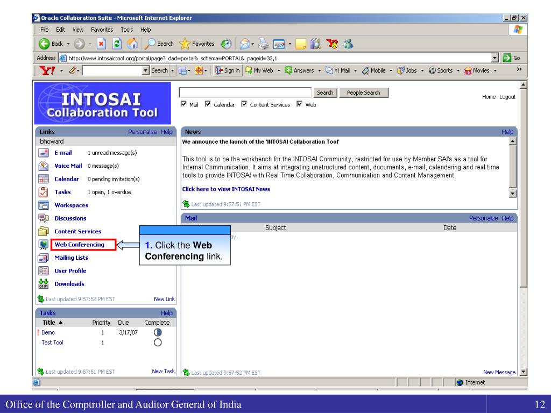
Task: Refresh the Links portlet icon
Action: point(41,299)
